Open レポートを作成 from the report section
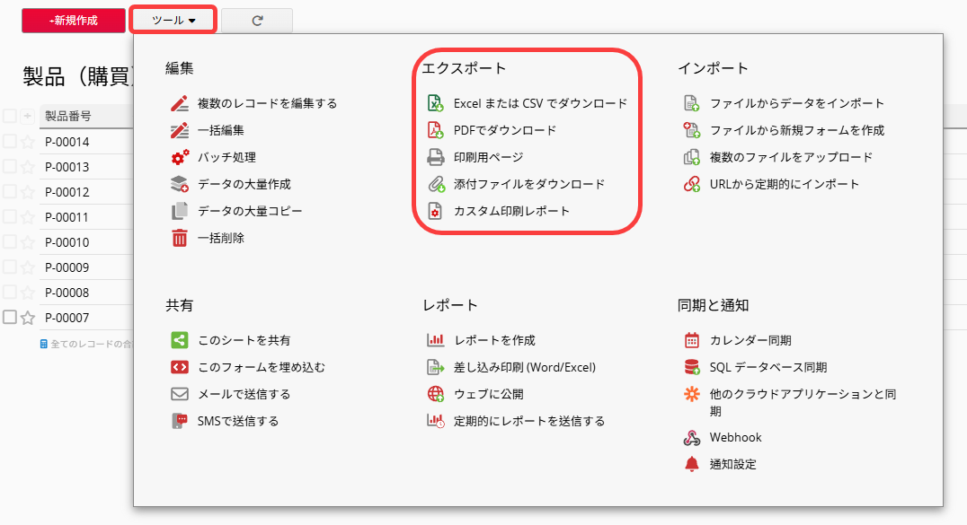 point(494,340)
